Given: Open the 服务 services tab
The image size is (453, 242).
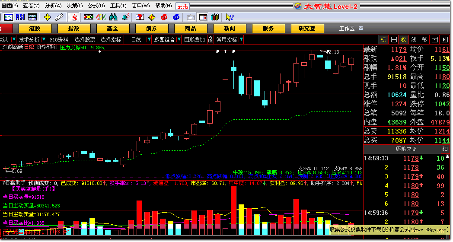Looking at the screenshot, I should (268, 28).
